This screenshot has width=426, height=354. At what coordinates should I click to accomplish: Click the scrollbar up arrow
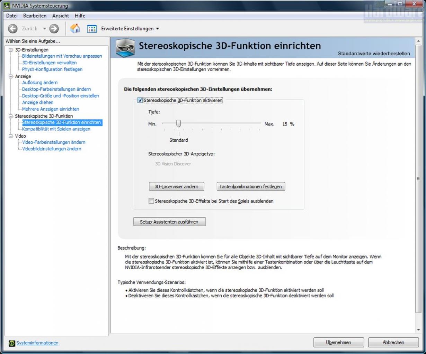click(418, 41)
